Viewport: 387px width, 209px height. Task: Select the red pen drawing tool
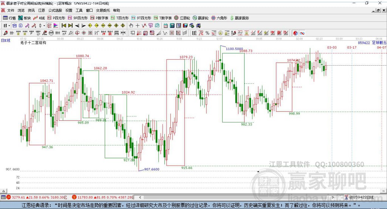[x=5, y=33]
